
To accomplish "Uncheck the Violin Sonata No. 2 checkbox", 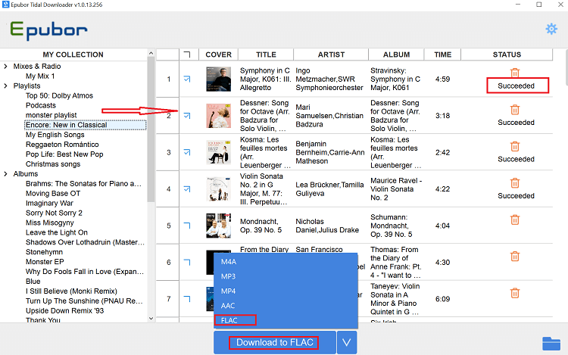I will click(187, 189).
